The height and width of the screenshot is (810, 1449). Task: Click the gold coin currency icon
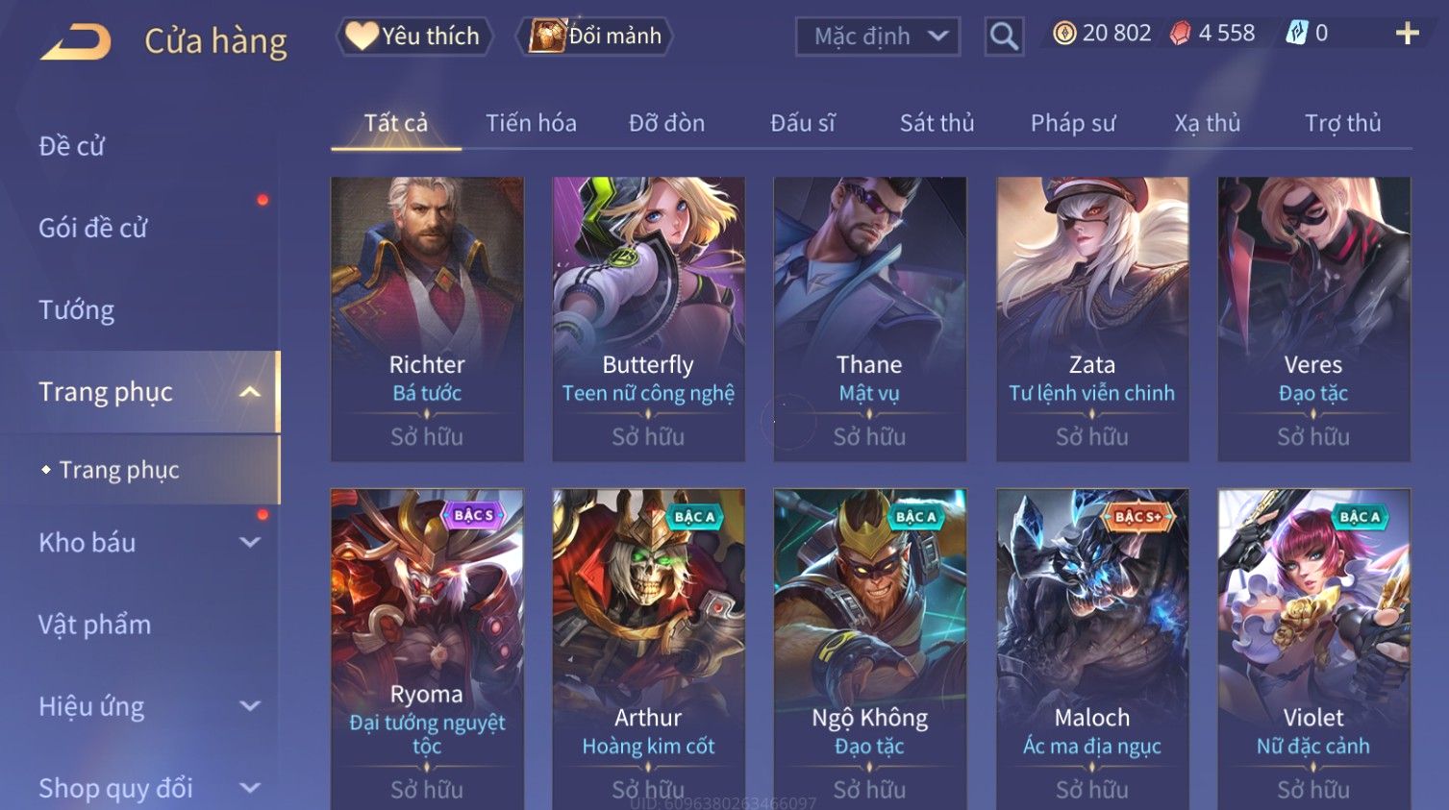(x=1064, y=34)
